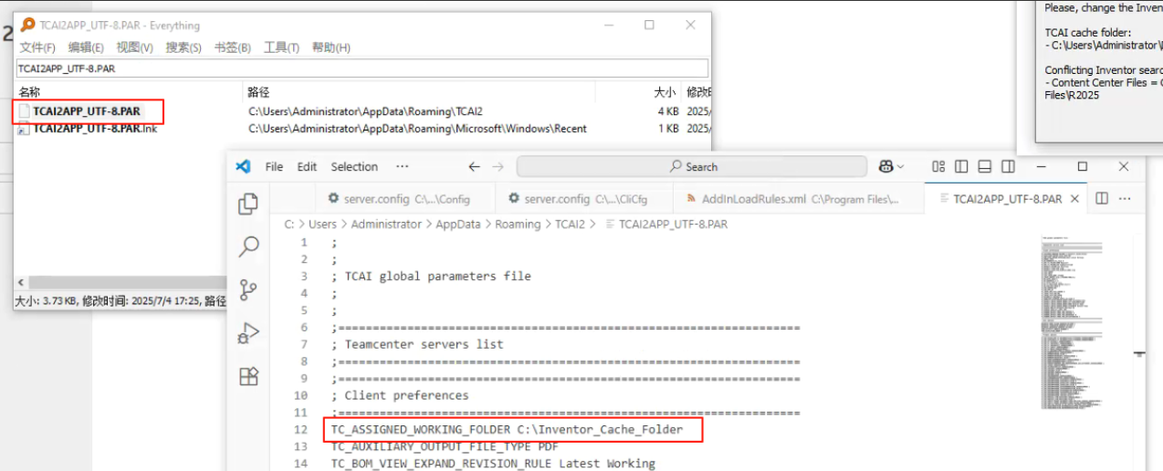Screen dimensions: 1163x471
Task: Open the Copilot chat icon
Action: click(x=885, y=167)
